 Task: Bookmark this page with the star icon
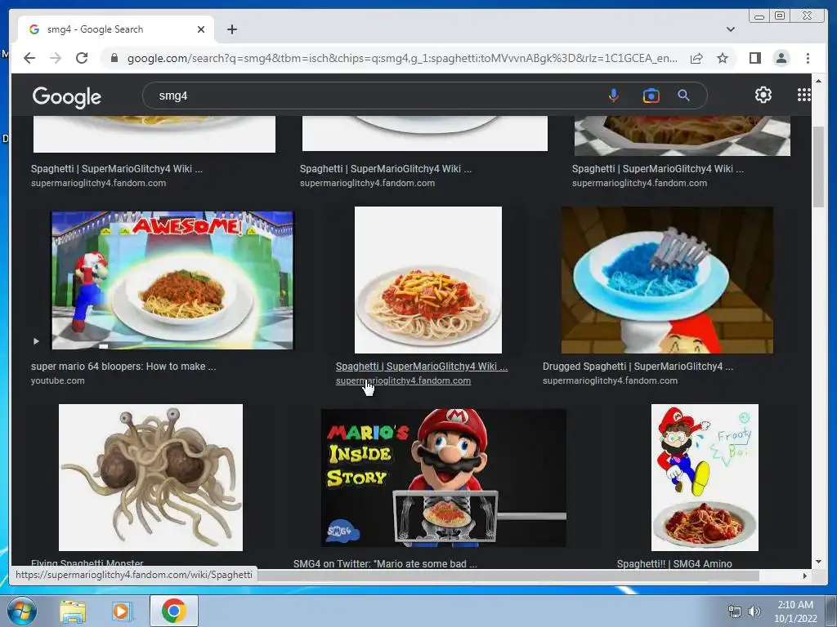pos(723,58)
